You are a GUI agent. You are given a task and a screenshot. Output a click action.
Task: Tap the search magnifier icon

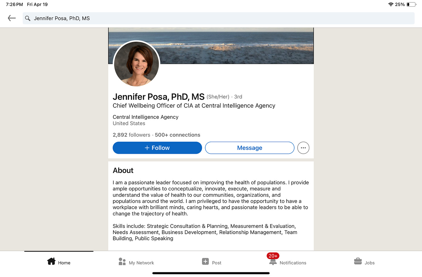[28, 18]
